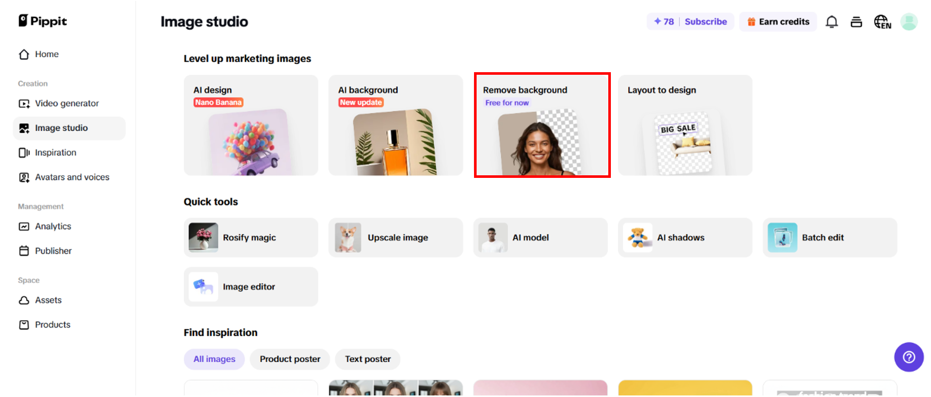Click the Image studio page title
This screenshot has width=931, height=397.
[x=204, y=22]
